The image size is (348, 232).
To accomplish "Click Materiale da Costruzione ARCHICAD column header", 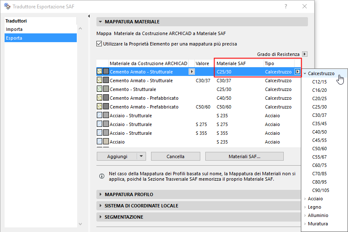I will [149, 63].
